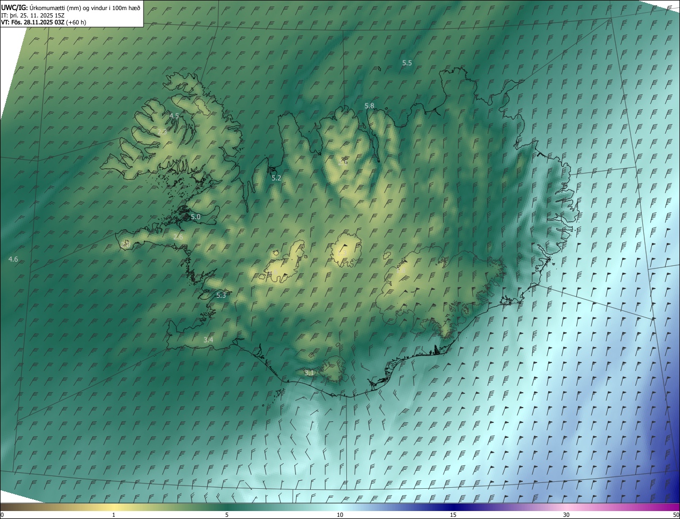Click the 'IT: þri. 25. 11. 2025 15Z' line
Image resolution: width=680 pixels, height=519 pixels.
[33, 15]
